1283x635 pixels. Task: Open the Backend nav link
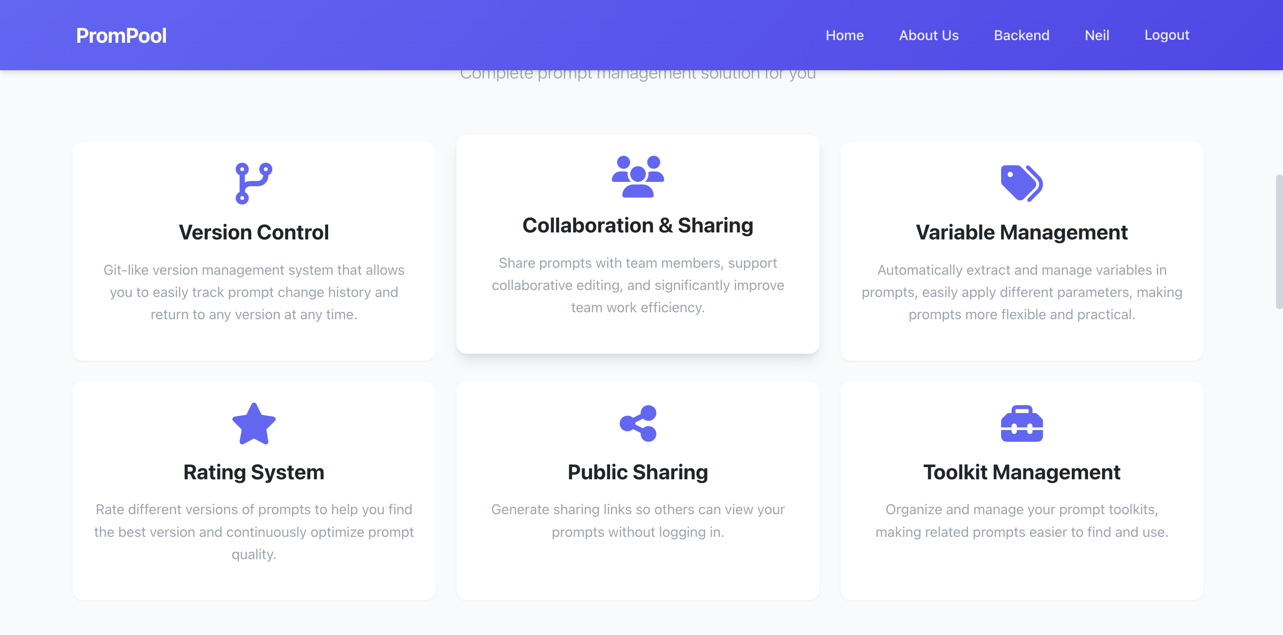(1021, 35)
